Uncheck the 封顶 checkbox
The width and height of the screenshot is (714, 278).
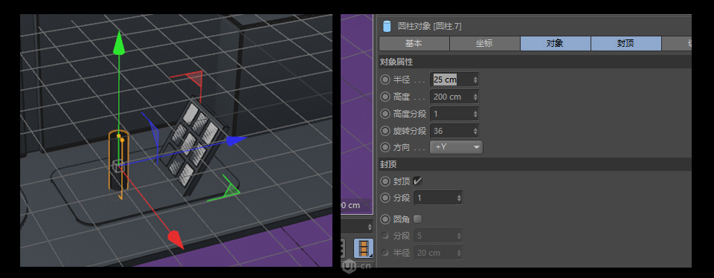point(417,181)
